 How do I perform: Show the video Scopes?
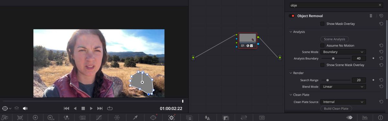point(365,118)
